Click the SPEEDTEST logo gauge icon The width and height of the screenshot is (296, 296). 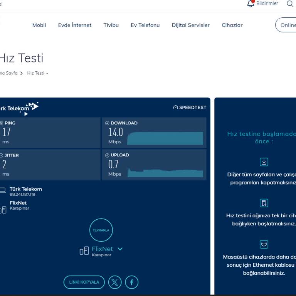point(176,108)
